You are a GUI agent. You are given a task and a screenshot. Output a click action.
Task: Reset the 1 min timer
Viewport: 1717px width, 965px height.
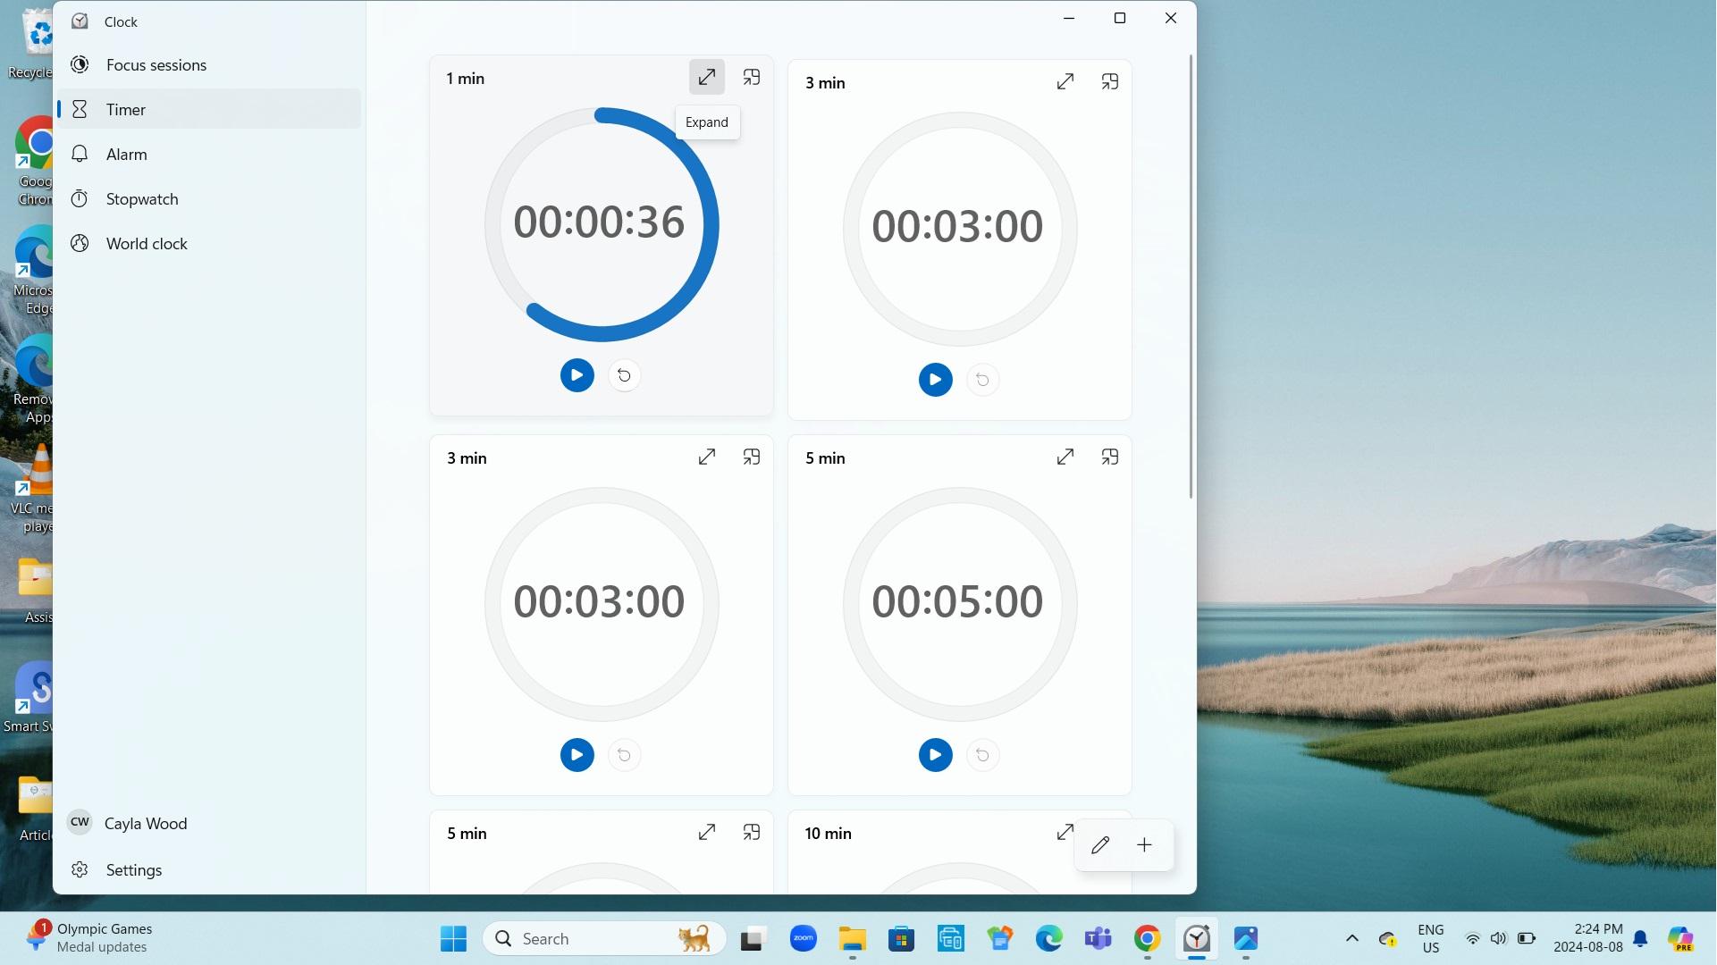(623, 374)
